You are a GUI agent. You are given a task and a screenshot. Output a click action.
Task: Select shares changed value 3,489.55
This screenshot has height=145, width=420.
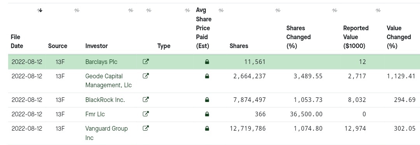(x=308, y=76)
